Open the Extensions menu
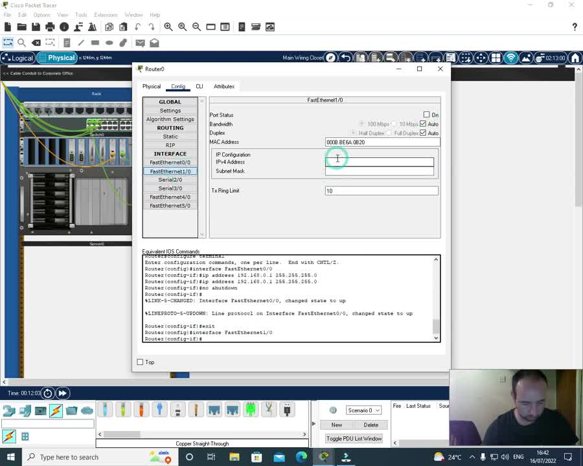Screen dimensions: 583x466 point(106,15)
